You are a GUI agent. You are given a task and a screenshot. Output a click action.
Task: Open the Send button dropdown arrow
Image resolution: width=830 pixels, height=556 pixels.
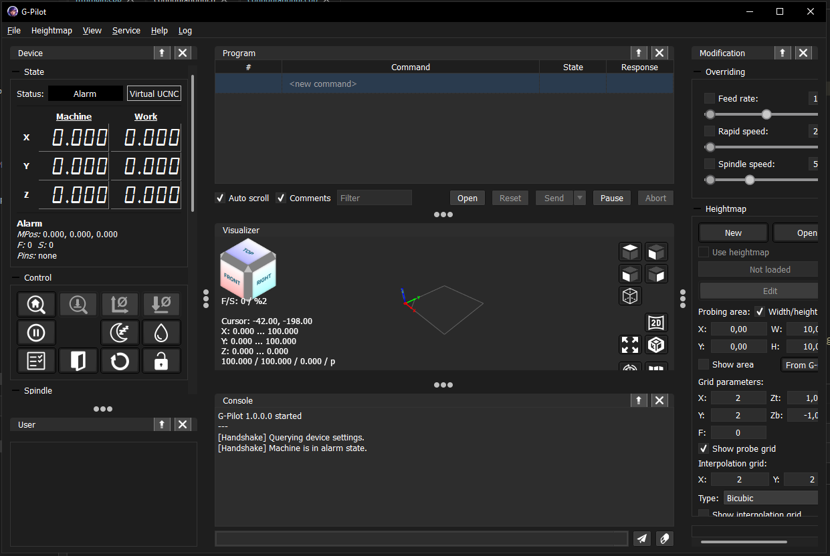click(579, 197)
